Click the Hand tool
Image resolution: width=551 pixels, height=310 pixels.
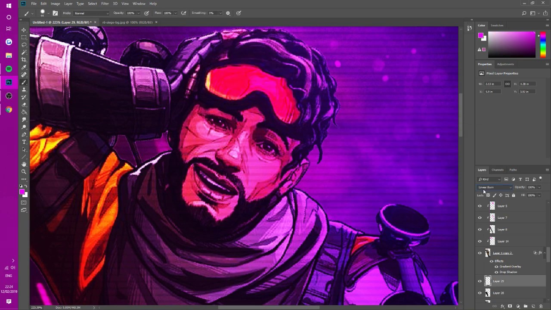pyautogui.click(x=24, y=164)
